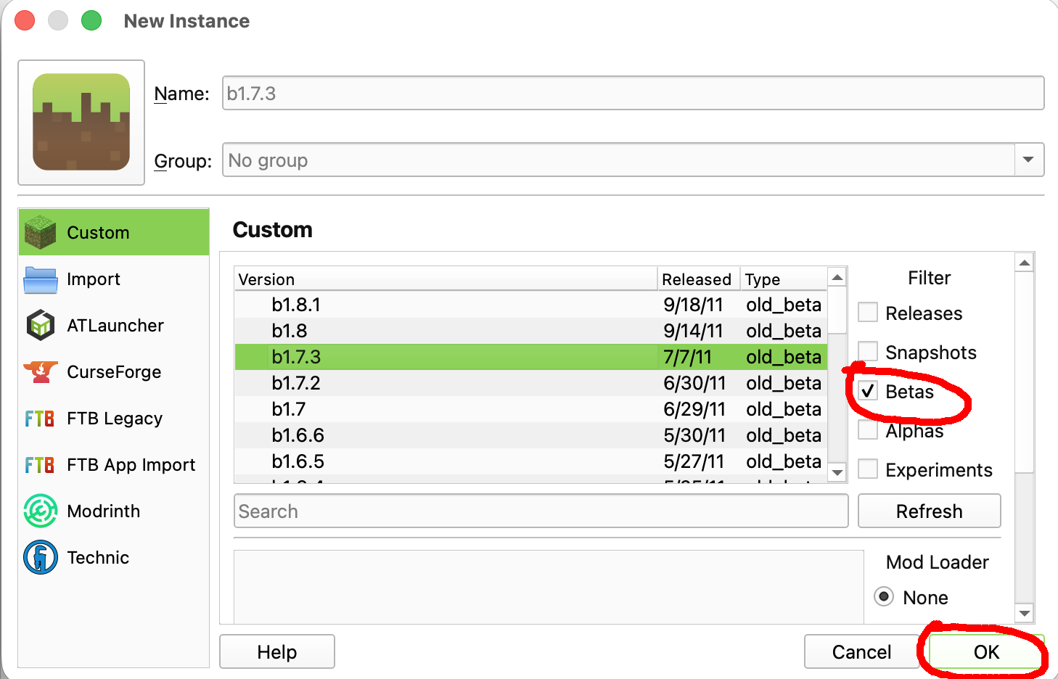Viewport: 1058px width, 679px height.
Task: Open the Technic page
Action: [x=114, y=558]
